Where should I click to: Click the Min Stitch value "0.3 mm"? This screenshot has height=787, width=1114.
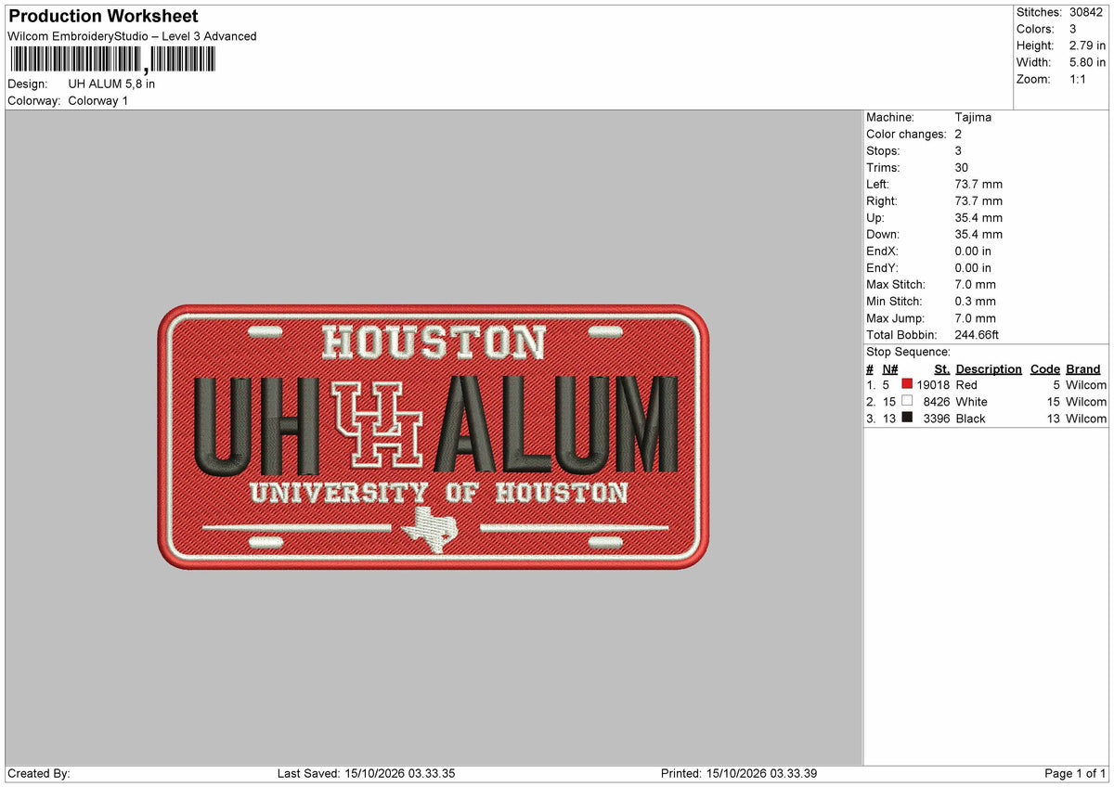coord(975,301)
